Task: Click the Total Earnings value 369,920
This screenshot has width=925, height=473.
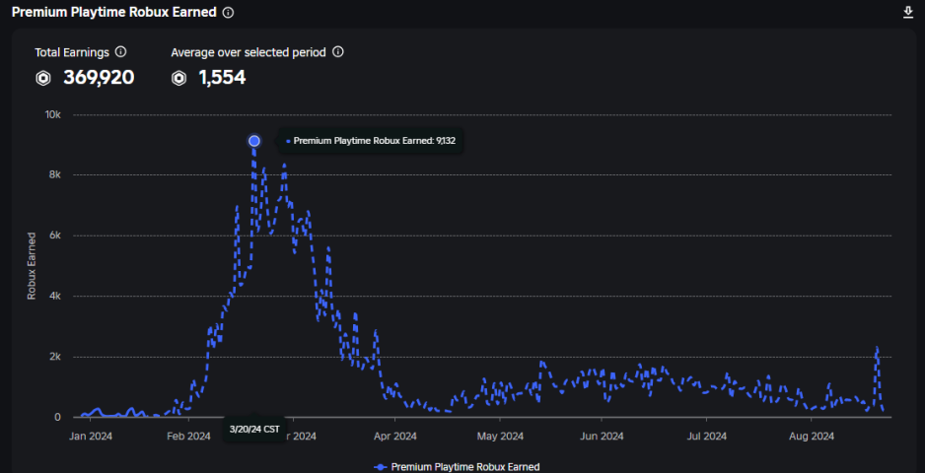Action: pos(99,79)
